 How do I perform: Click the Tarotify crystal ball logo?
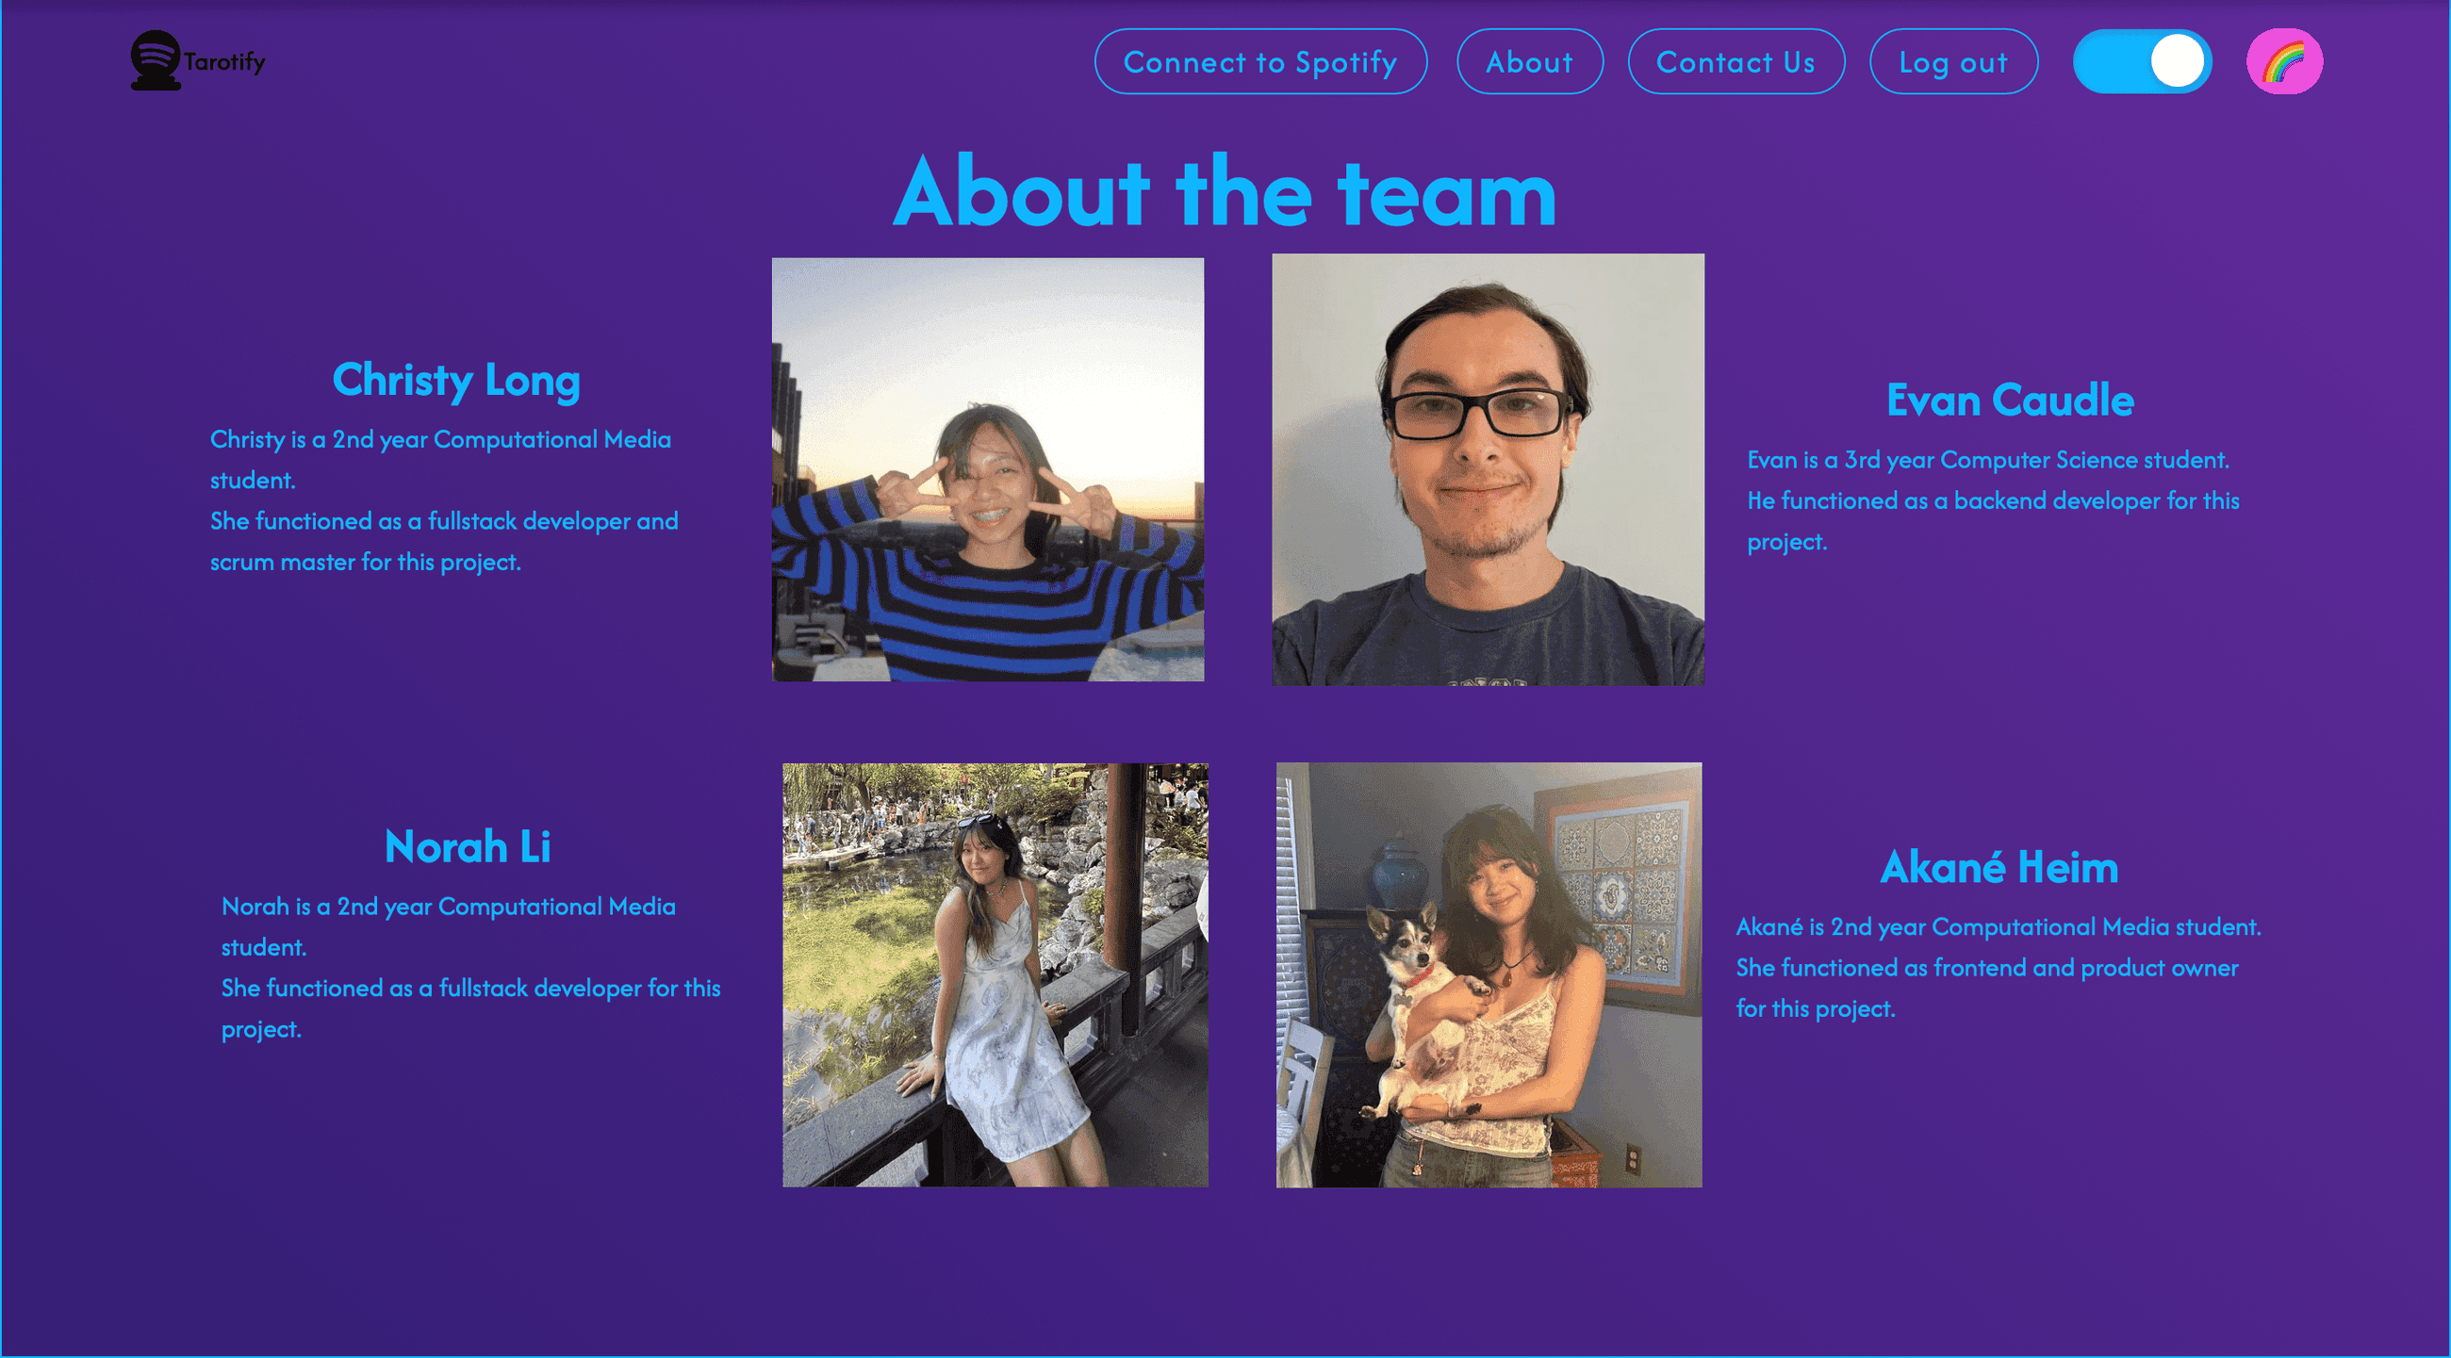coord(156,60)
